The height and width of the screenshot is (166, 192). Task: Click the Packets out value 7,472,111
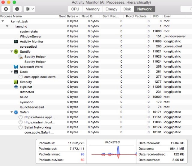(x=77, y=149)
